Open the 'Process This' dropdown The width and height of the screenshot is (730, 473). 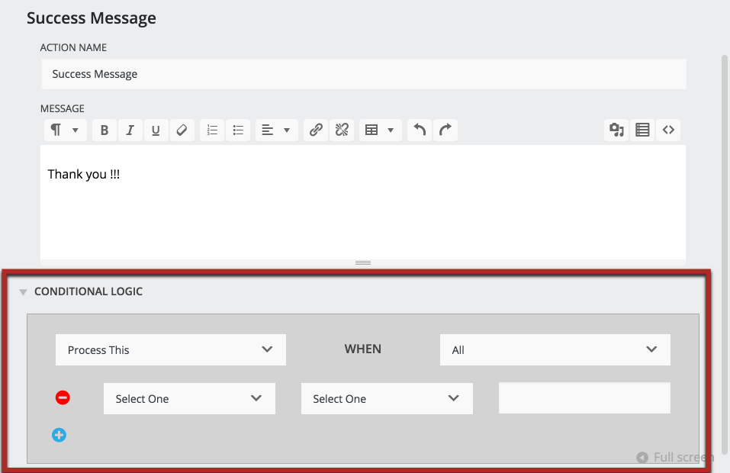(x=170, y=350)
